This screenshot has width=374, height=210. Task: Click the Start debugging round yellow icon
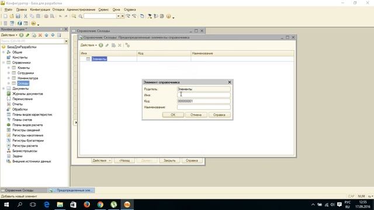point(33,23)
